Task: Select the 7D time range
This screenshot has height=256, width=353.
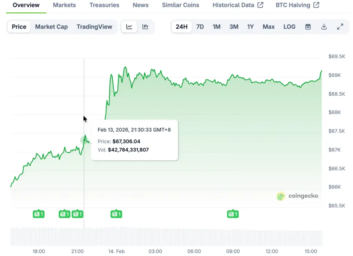Action: coord(200,27)
